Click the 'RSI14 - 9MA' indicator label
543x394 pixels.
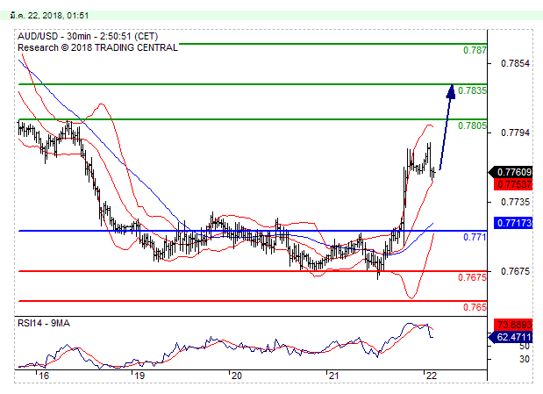click(44, 323)
